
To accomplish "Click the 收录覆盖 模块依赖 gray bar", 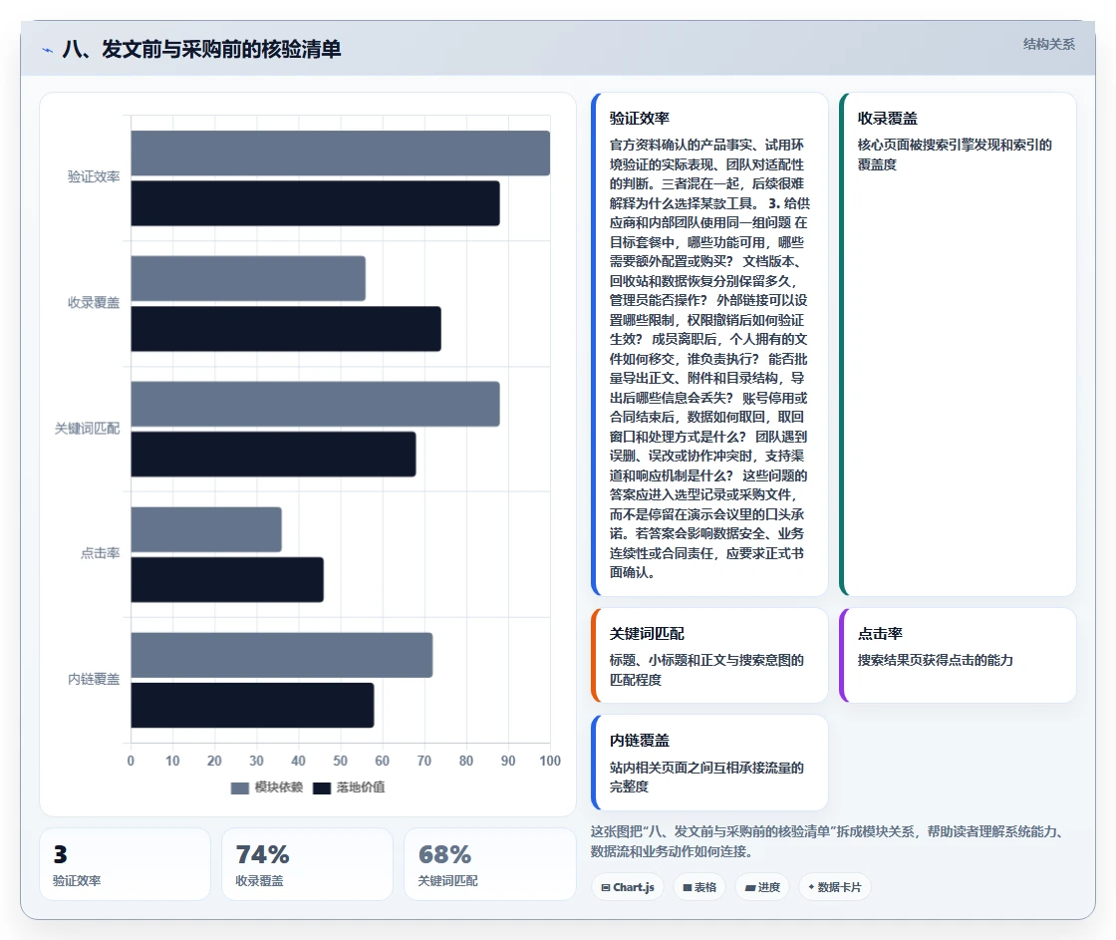I will click(x=248, y=278).
